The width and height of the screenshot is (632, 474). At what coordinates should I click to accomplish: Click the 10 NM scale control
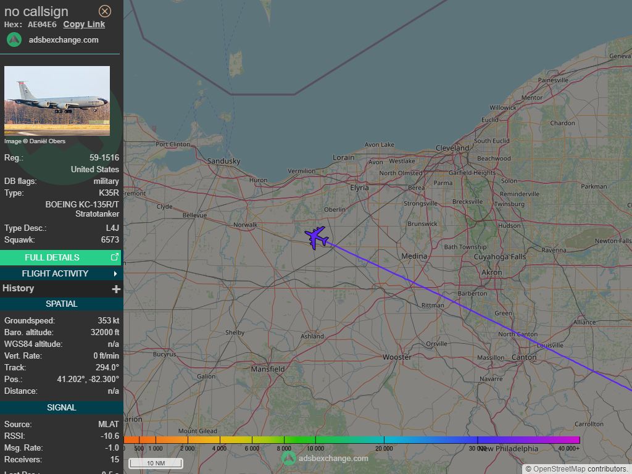[155, 462]
